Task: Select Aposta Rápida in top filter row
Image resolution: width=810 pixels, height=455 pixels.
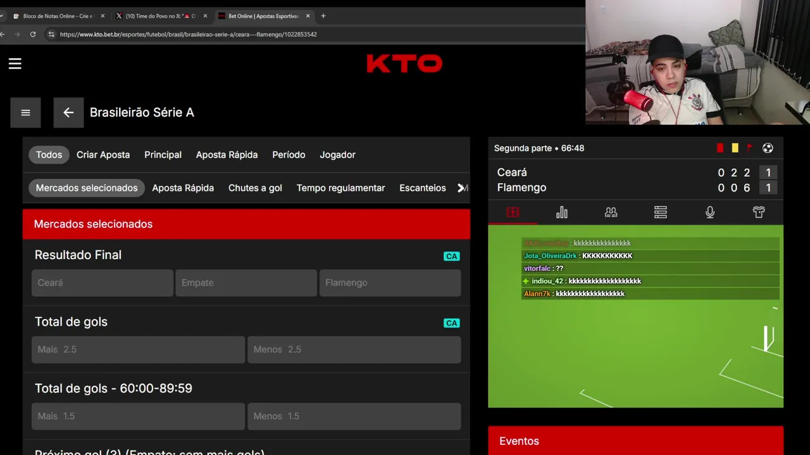Action: 227,155
